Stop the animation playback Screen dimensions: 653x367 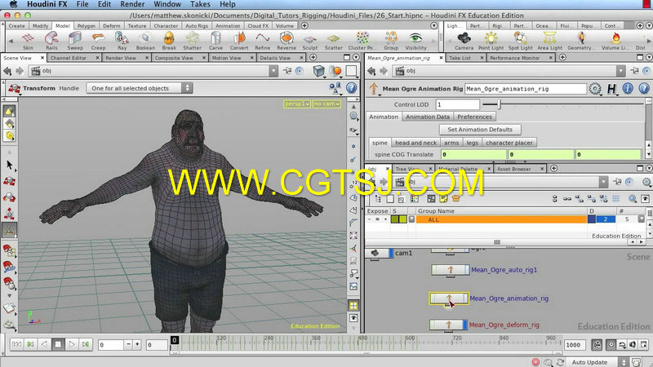coord(58,344)
